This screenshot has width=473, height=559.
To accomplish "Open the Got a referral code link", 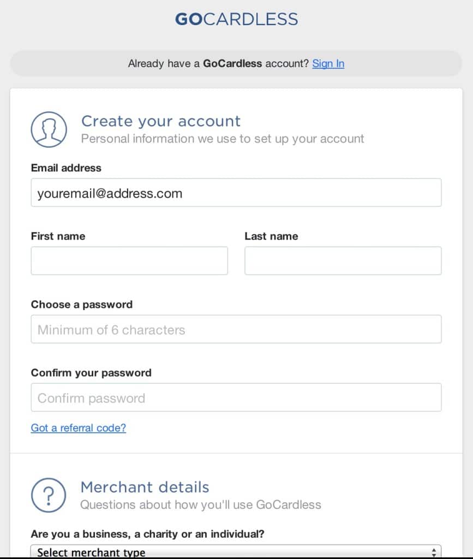I will tap(78, 428).
